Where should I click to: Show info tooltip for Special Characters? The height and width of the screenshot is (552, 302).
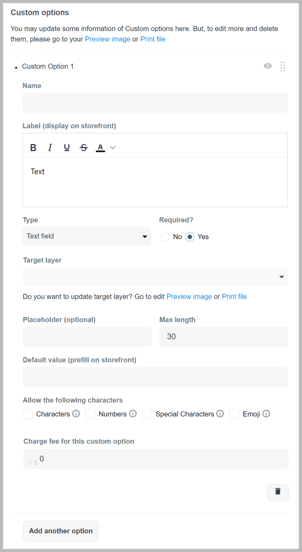(x=220, y=413)
